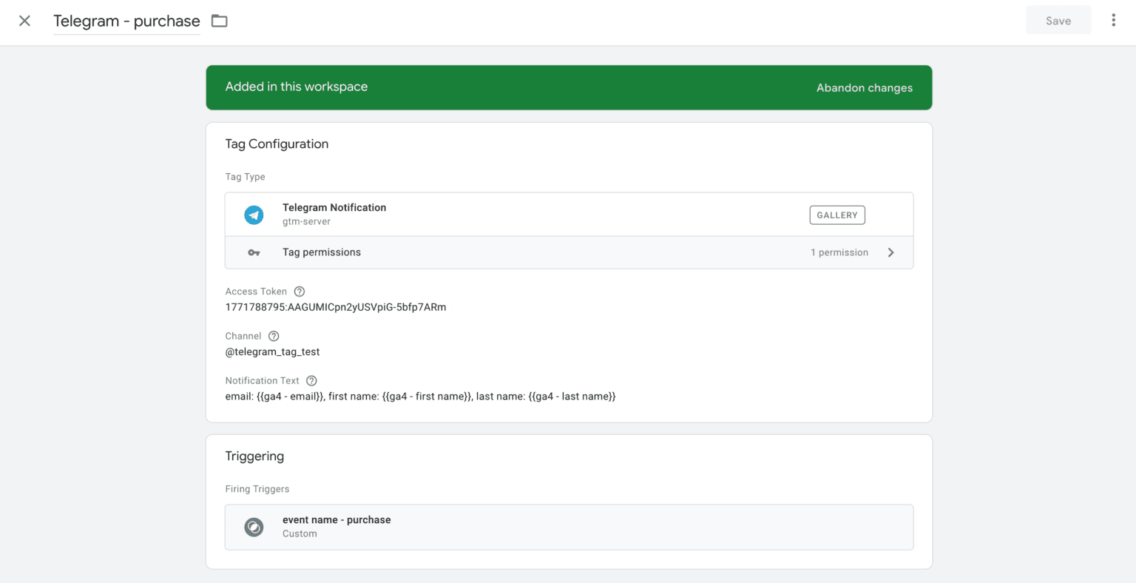
Task: Click the custom trigger icon for purchase
Action: click(x=254, y=528)
